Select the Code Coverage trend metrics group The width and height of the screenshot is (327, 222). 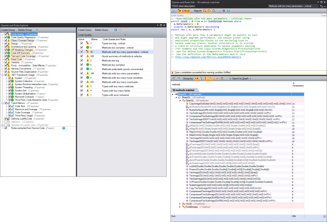click(x=22, y=112)
